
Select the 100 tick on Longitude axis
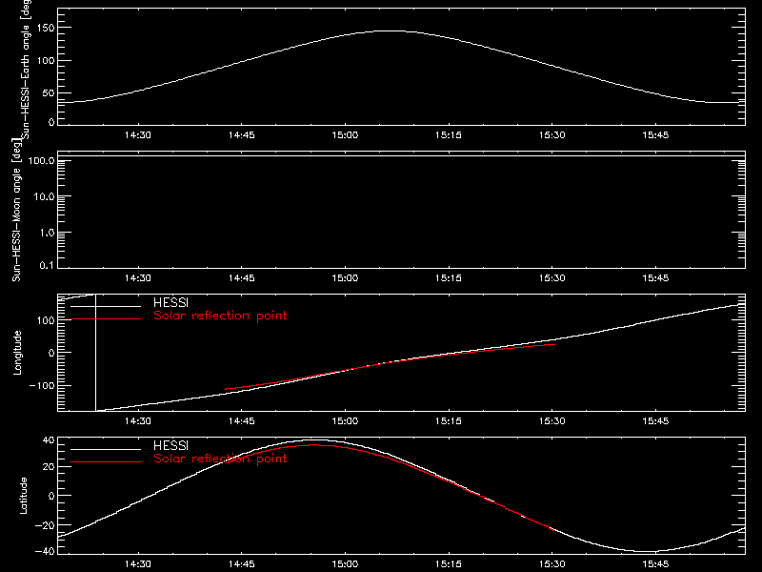[47, 320]
